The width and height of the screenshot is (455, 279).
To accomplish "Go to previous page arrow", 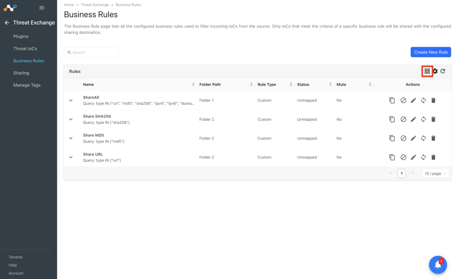I will [391, 173].
